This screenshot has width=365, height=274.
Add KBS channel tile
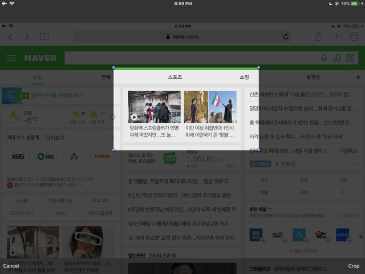343,235
